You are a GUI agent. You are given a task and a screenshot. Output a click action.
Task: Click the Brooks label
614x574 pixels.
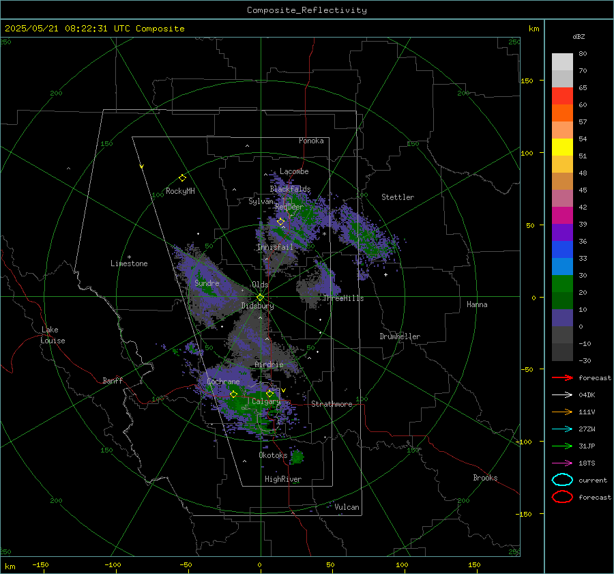click(x=485, y=478)
